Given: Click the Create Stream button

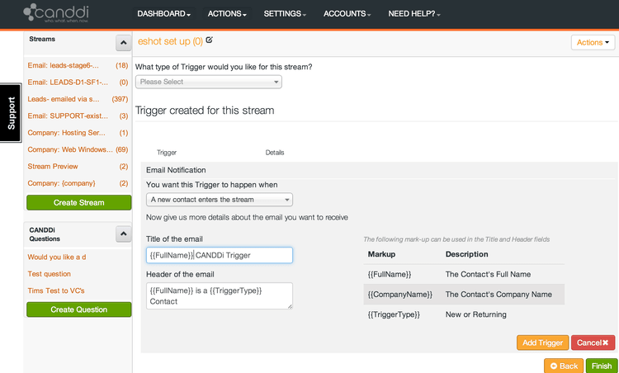Looking at the screenshot, I should point(79,202).
